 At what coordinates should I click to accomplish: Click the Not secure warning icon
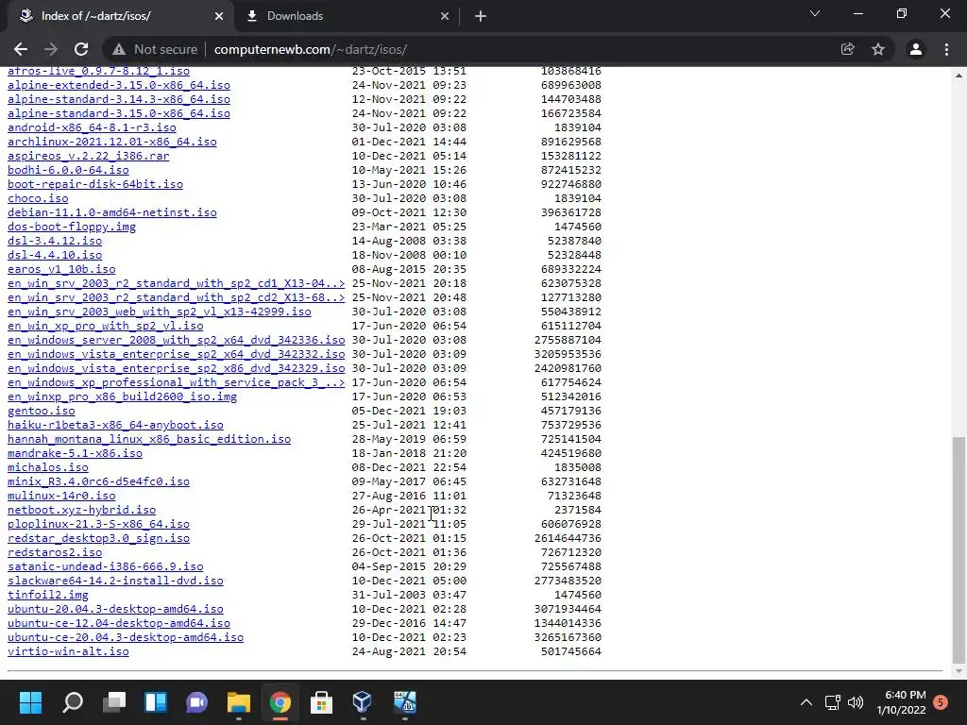[x=119, y=49]
